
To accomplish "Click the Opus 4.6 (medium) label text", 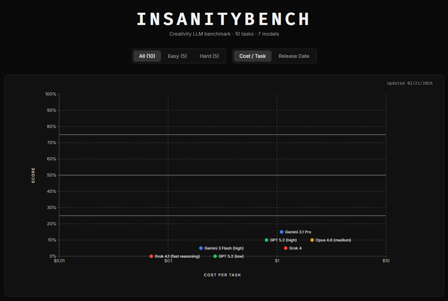I will (333, 240).
